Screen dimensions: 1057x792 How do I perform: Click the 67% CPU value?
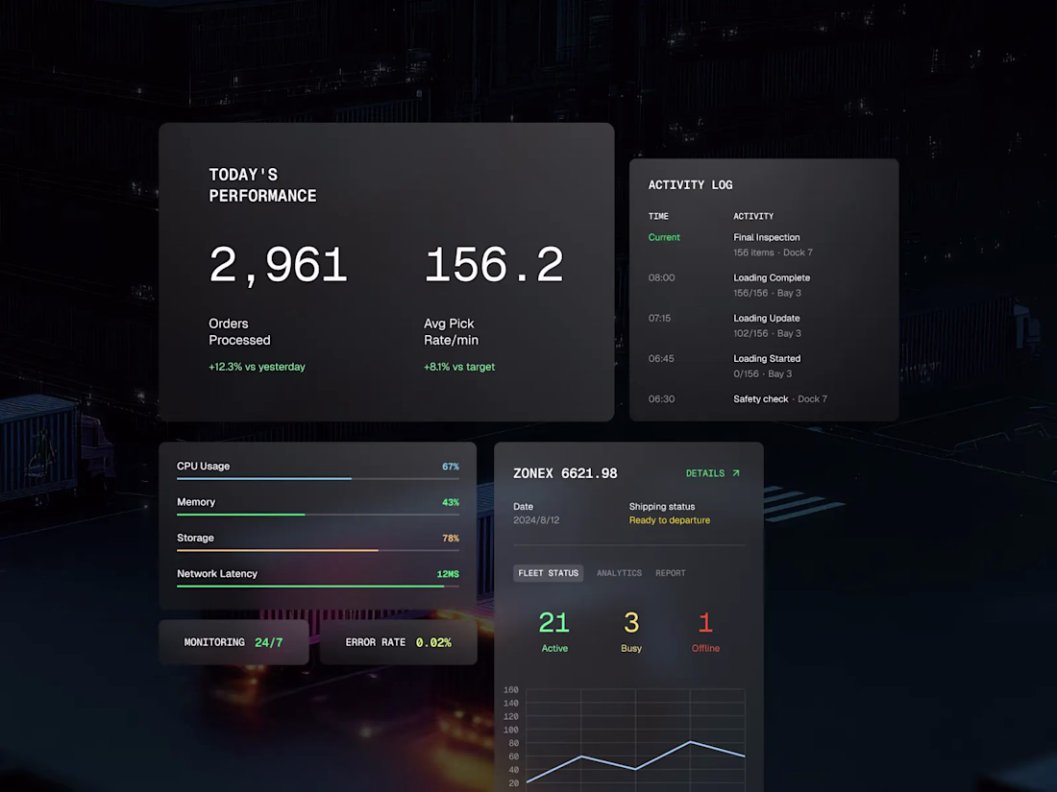click(451, 467)
